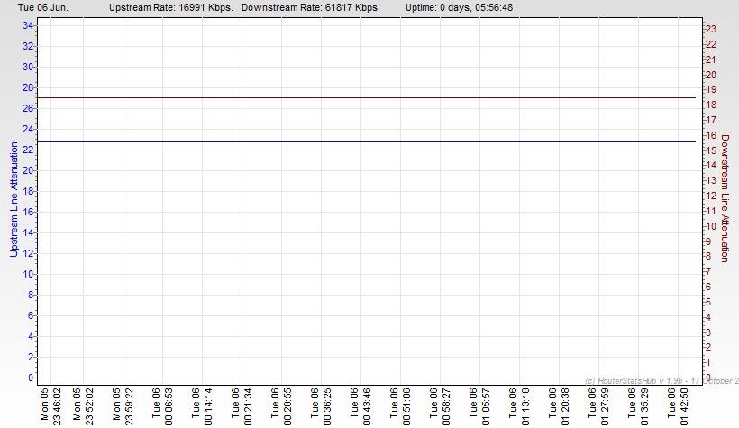Click the left axis value 10
Image resolution: width=739 pixels, height=428 pixels.
(x=28, y=274)
